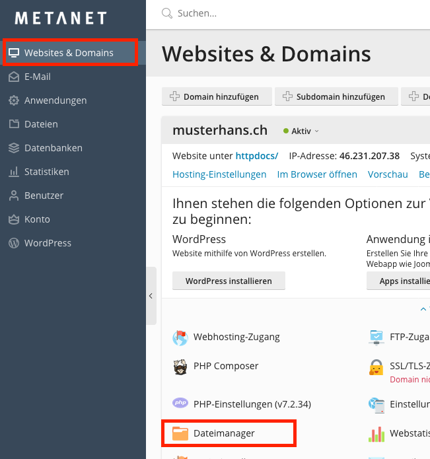
Task: Click the Subdomain hinzufügen button
Action: pos(334,96)
